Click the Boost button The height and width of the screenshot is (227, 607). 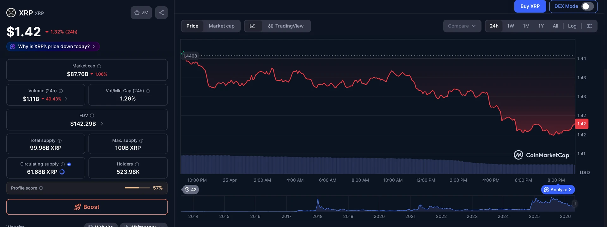click(x=87, y=207)
